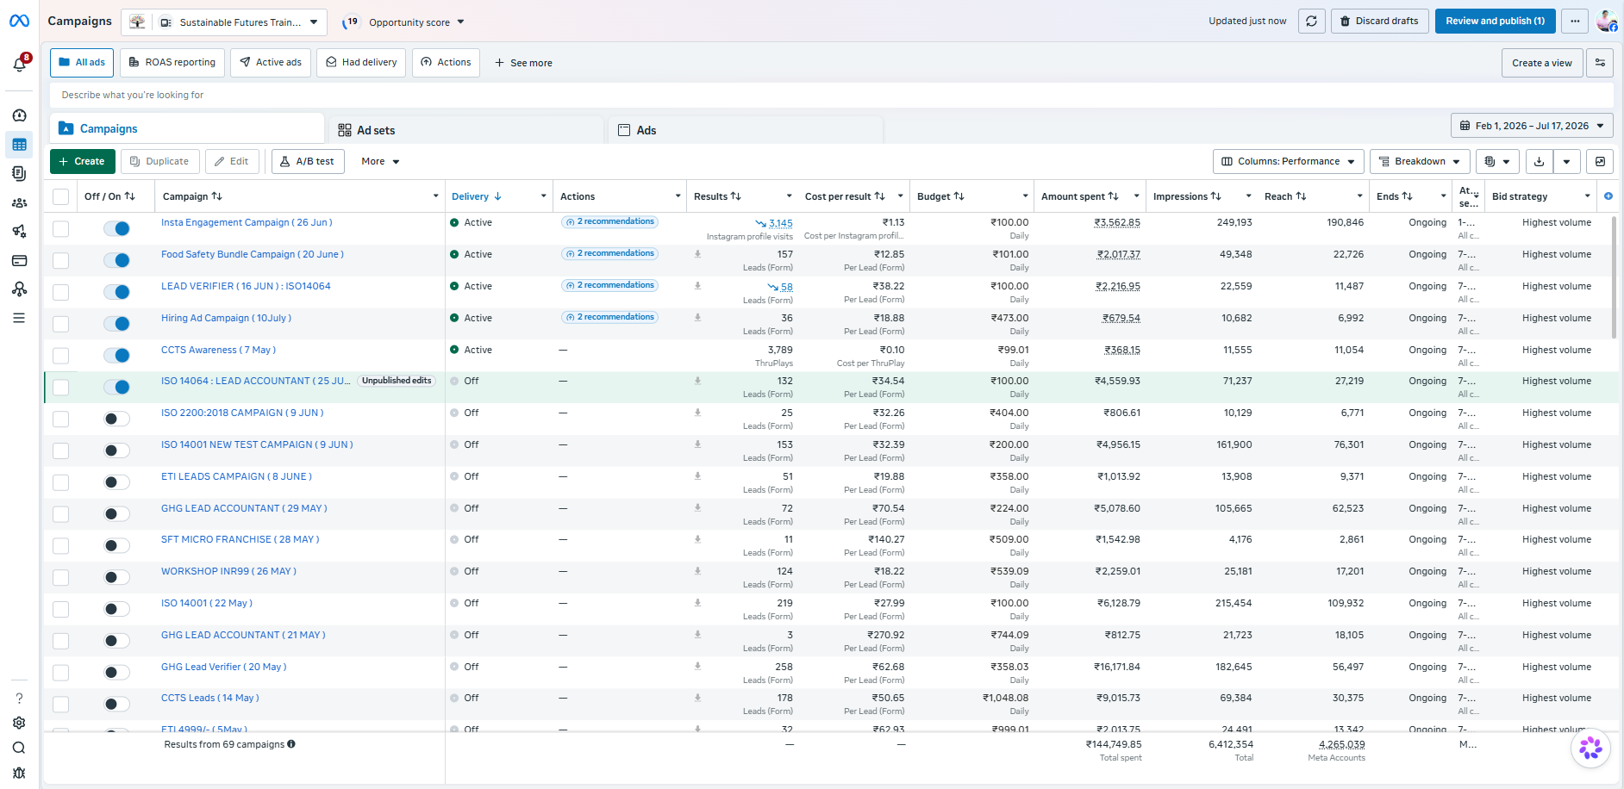Viewport: 1624px width, 789px height.
Task: Open the help question mark icon
Action: click(x=19, y=699)
